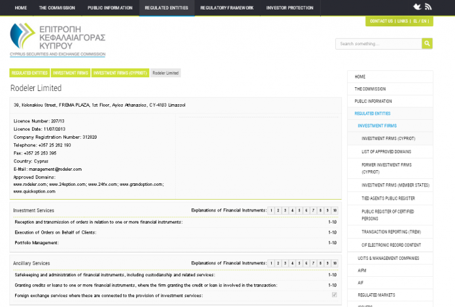Open the RSS feed icon
The image size is (455, 307).
pyautogui.click(x=428, y=7)
